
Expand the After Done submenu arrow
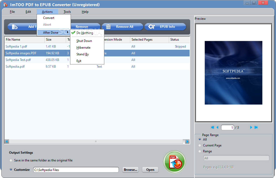pos(68,32)
